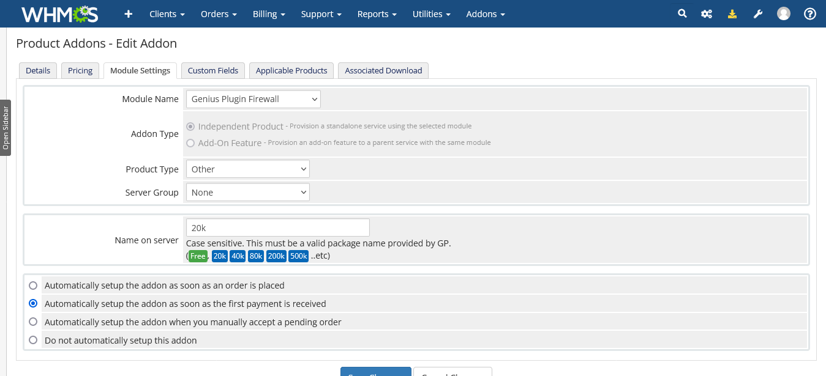The width and height of the screenshot is (826, 376).
Task: Click the 200k package badge
Action: (x=276, y=256)
